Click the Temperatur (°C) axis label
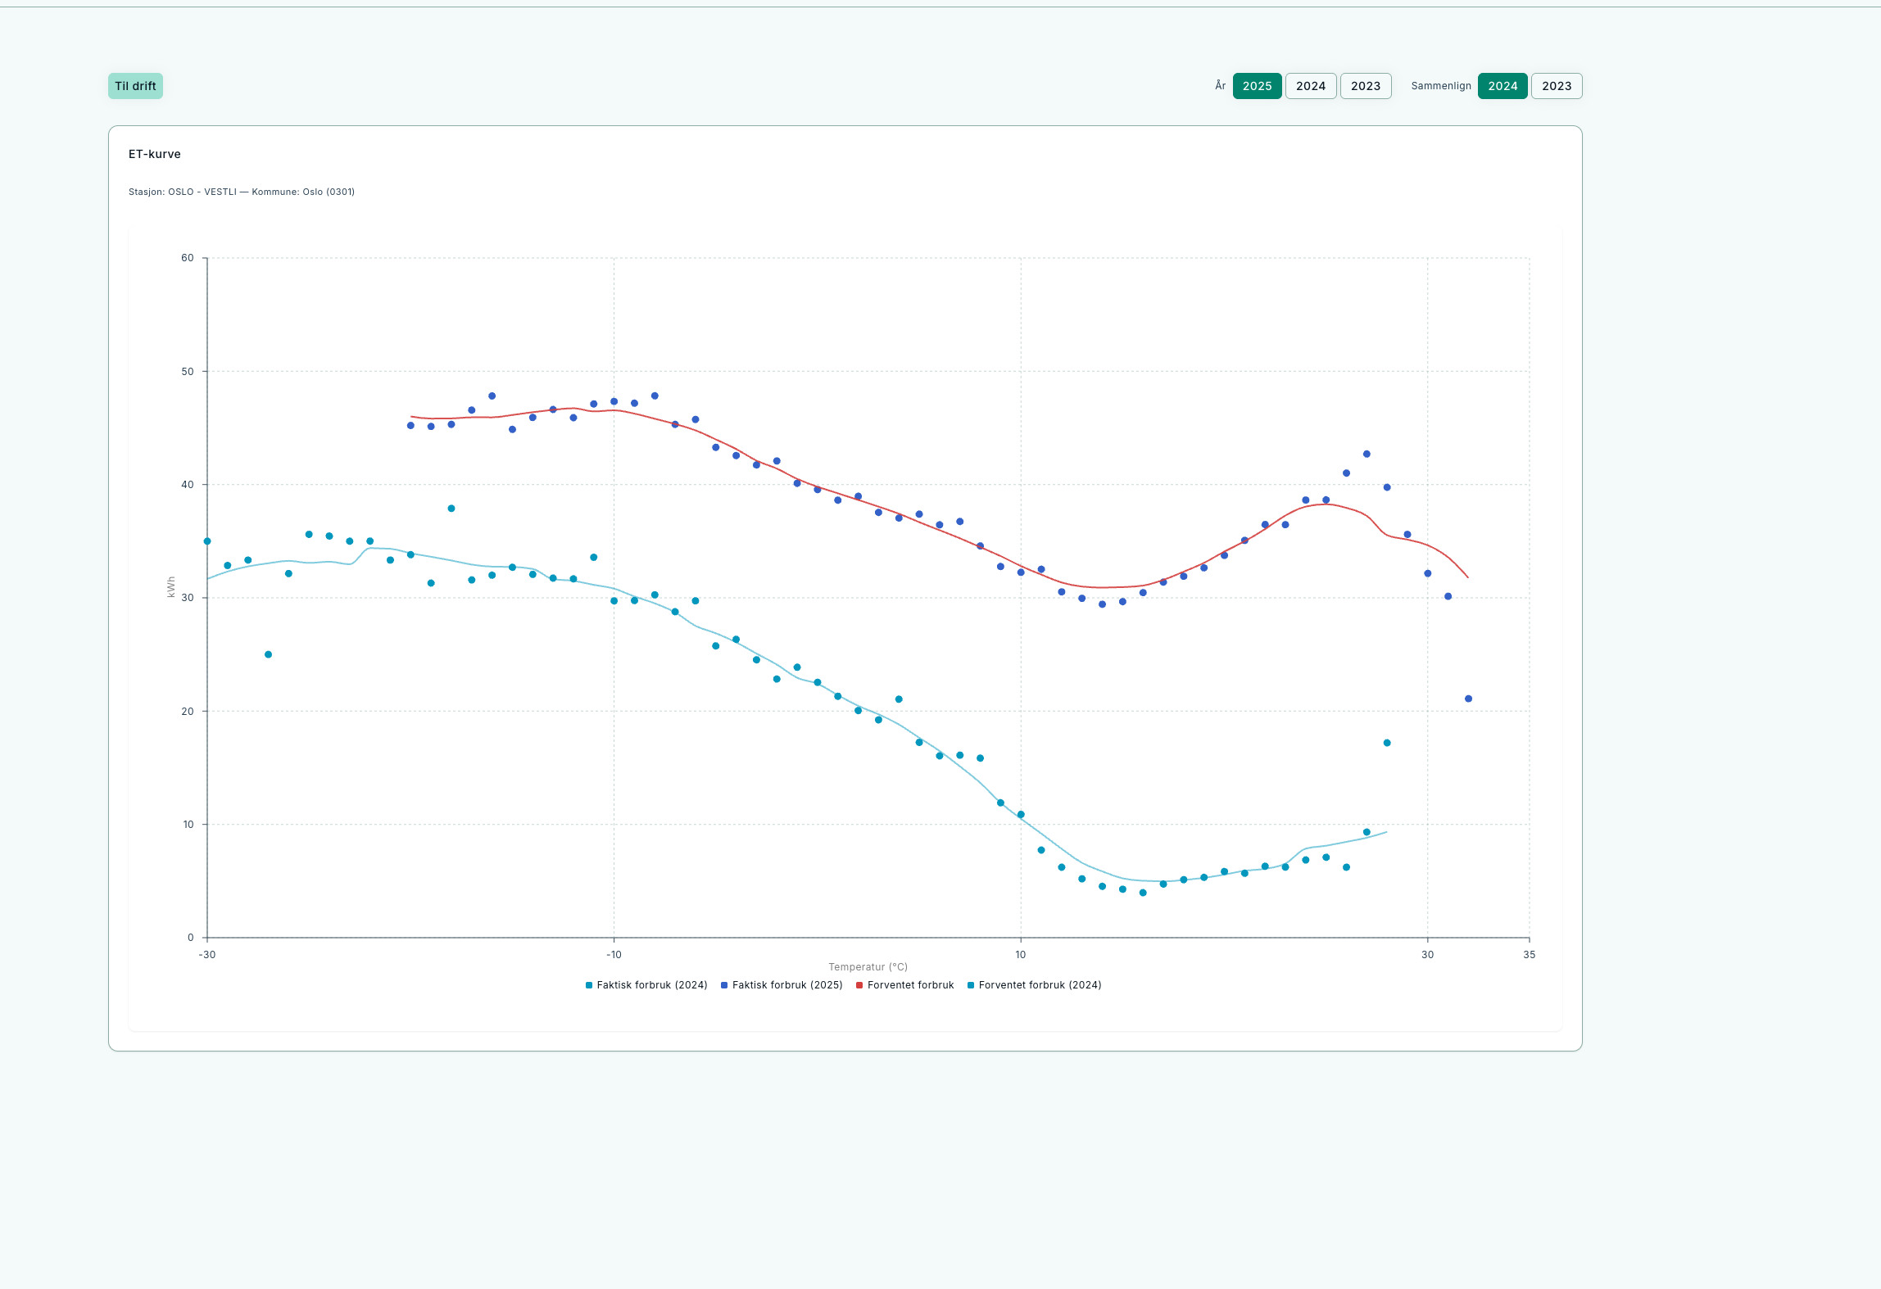 (868, 967)
